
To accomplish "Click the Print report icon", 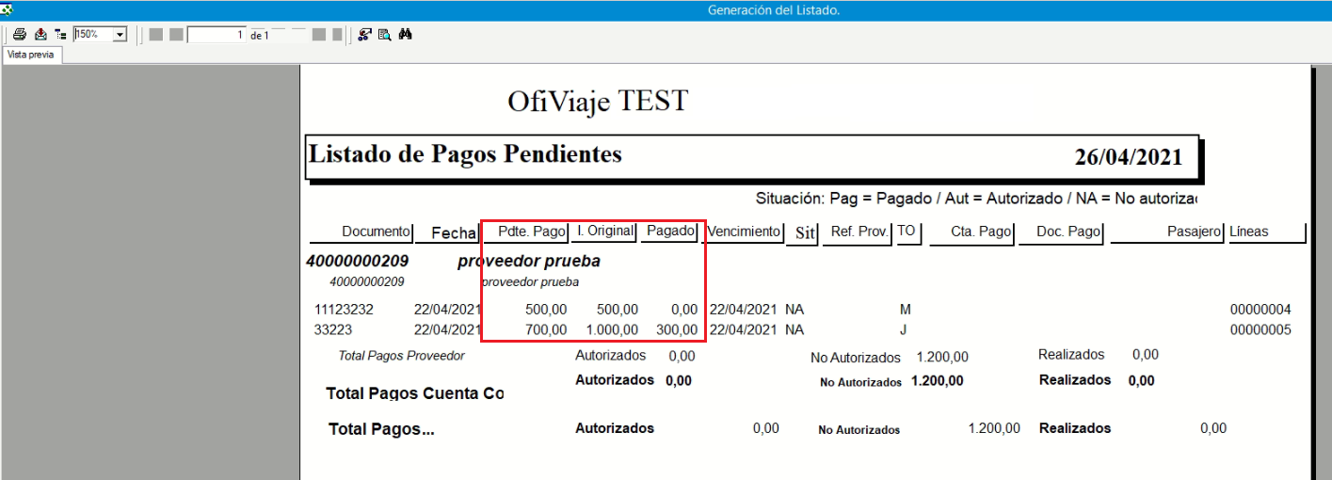I will 20,34.
